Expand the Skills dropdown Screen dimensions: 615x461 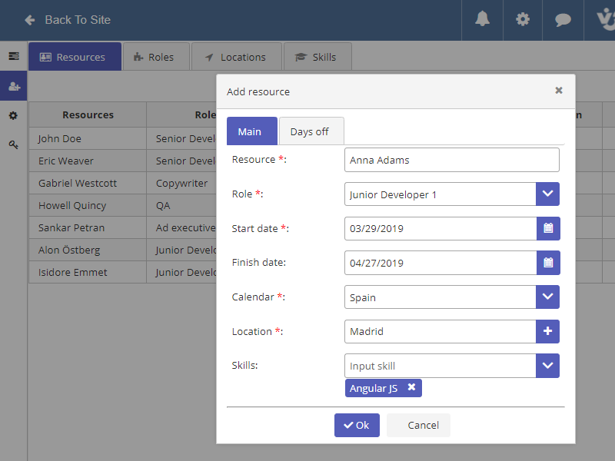point(548,366)
